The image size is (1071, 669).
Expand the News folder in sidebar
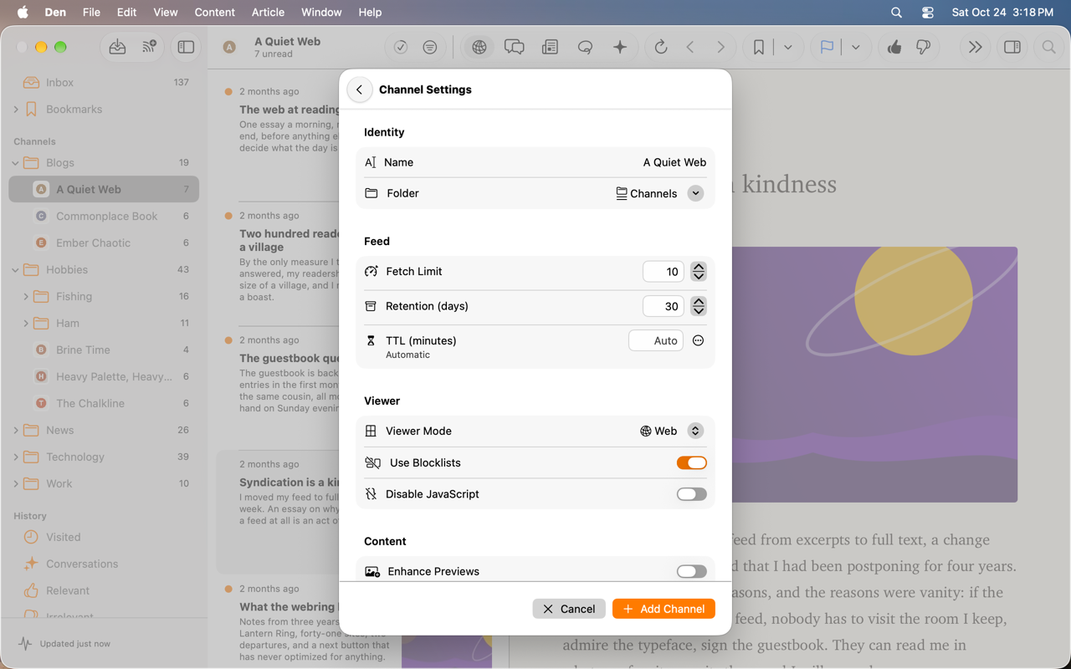pyautogui.click(x=16, y=431)
